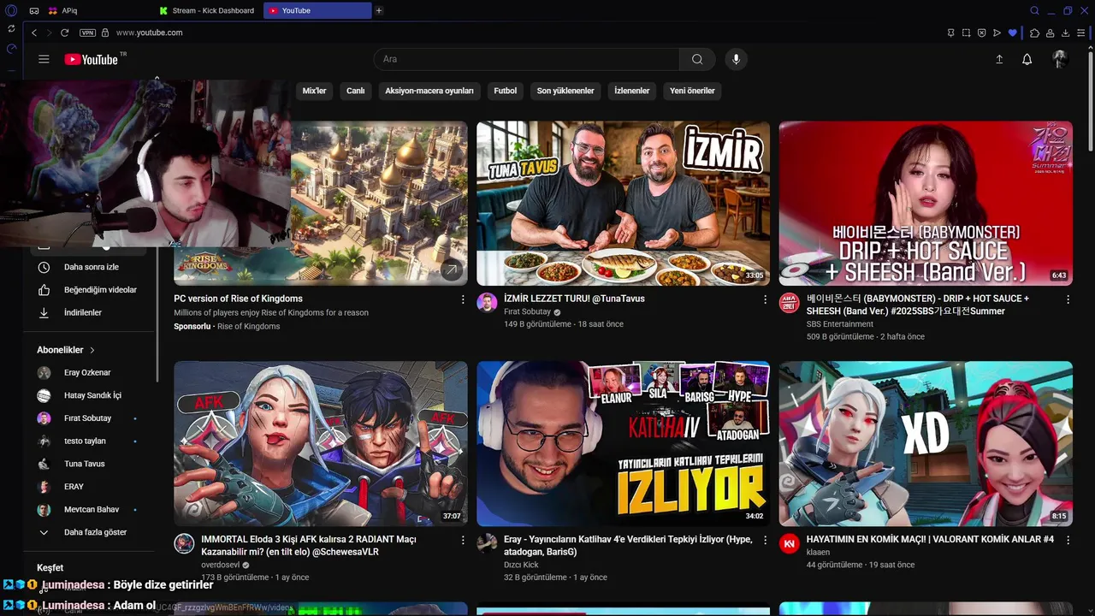Open the notifications bell
This screenshot has height=616, width=1095.
[1027, 59]
